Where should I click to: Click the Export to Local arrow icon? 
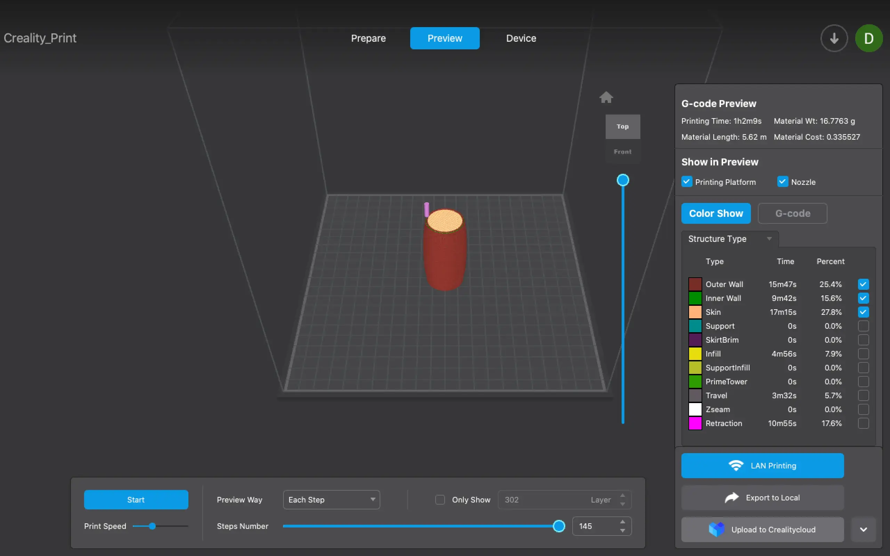pyautogui.click(x=731, y=498)
